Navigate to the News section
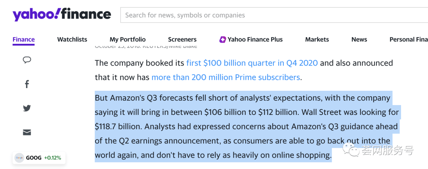Viewport: 428px width, 169px height. (x=359, y=39)
